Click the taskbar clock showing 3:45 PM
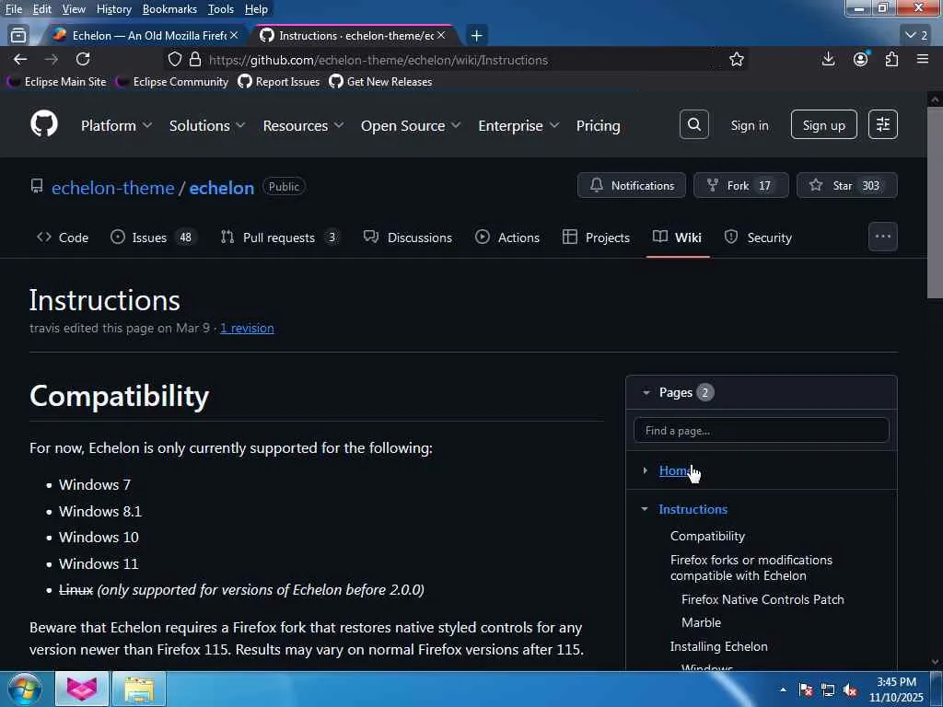The height and width of the screenshot is (707, 943). tap(896, 690)
